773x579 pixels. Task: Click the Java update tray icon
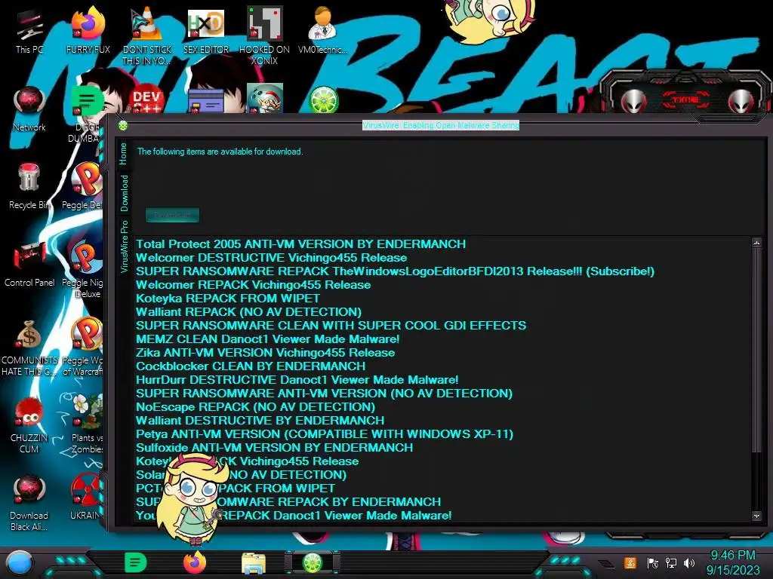click(630, 562)
